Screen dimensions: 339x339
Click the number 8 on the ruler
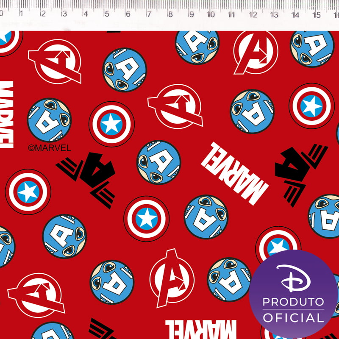point(171,14)
